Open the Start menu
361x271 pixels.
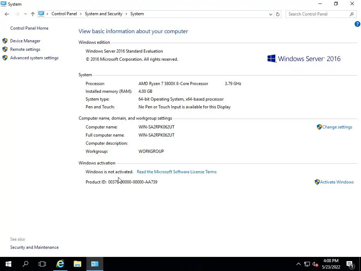pyautogui.click(x=8, y=264)
